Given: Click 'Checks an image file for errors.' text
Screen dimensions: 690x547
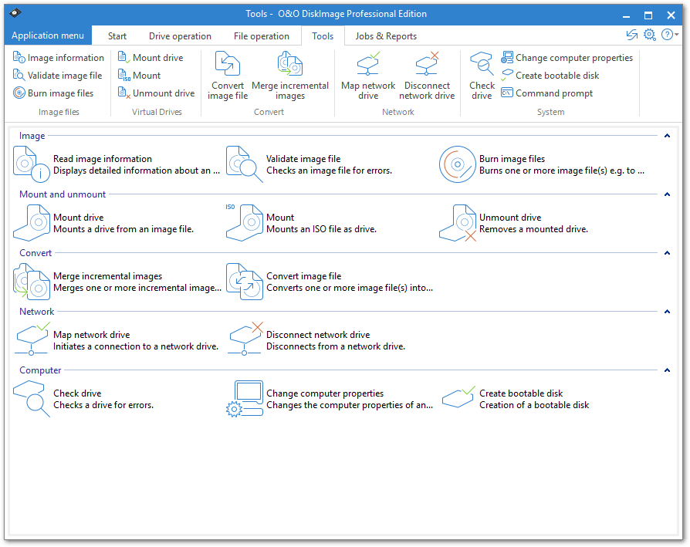Looking at the screenshot, I should [x=329, y=171].
